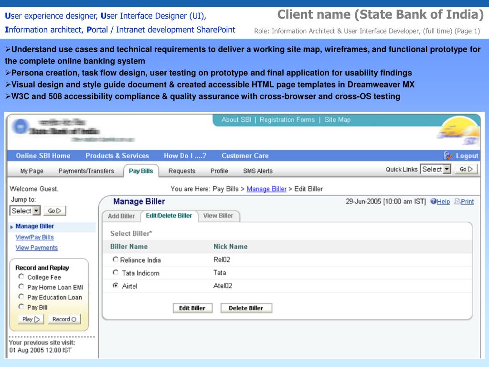Image resolution: width=489 pixels, height=367 pixels.
Task: Choose Pay Education Loan option
Action: tap(21, 296)
